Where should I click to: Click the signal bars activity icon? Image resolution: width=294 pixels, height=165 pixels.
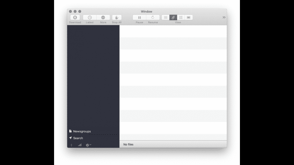point(80,145)
